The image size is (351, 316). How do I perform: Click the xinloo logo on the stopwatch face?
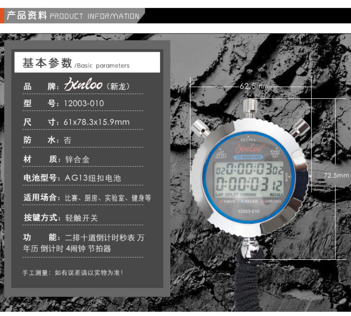click(x=249, y=148)
